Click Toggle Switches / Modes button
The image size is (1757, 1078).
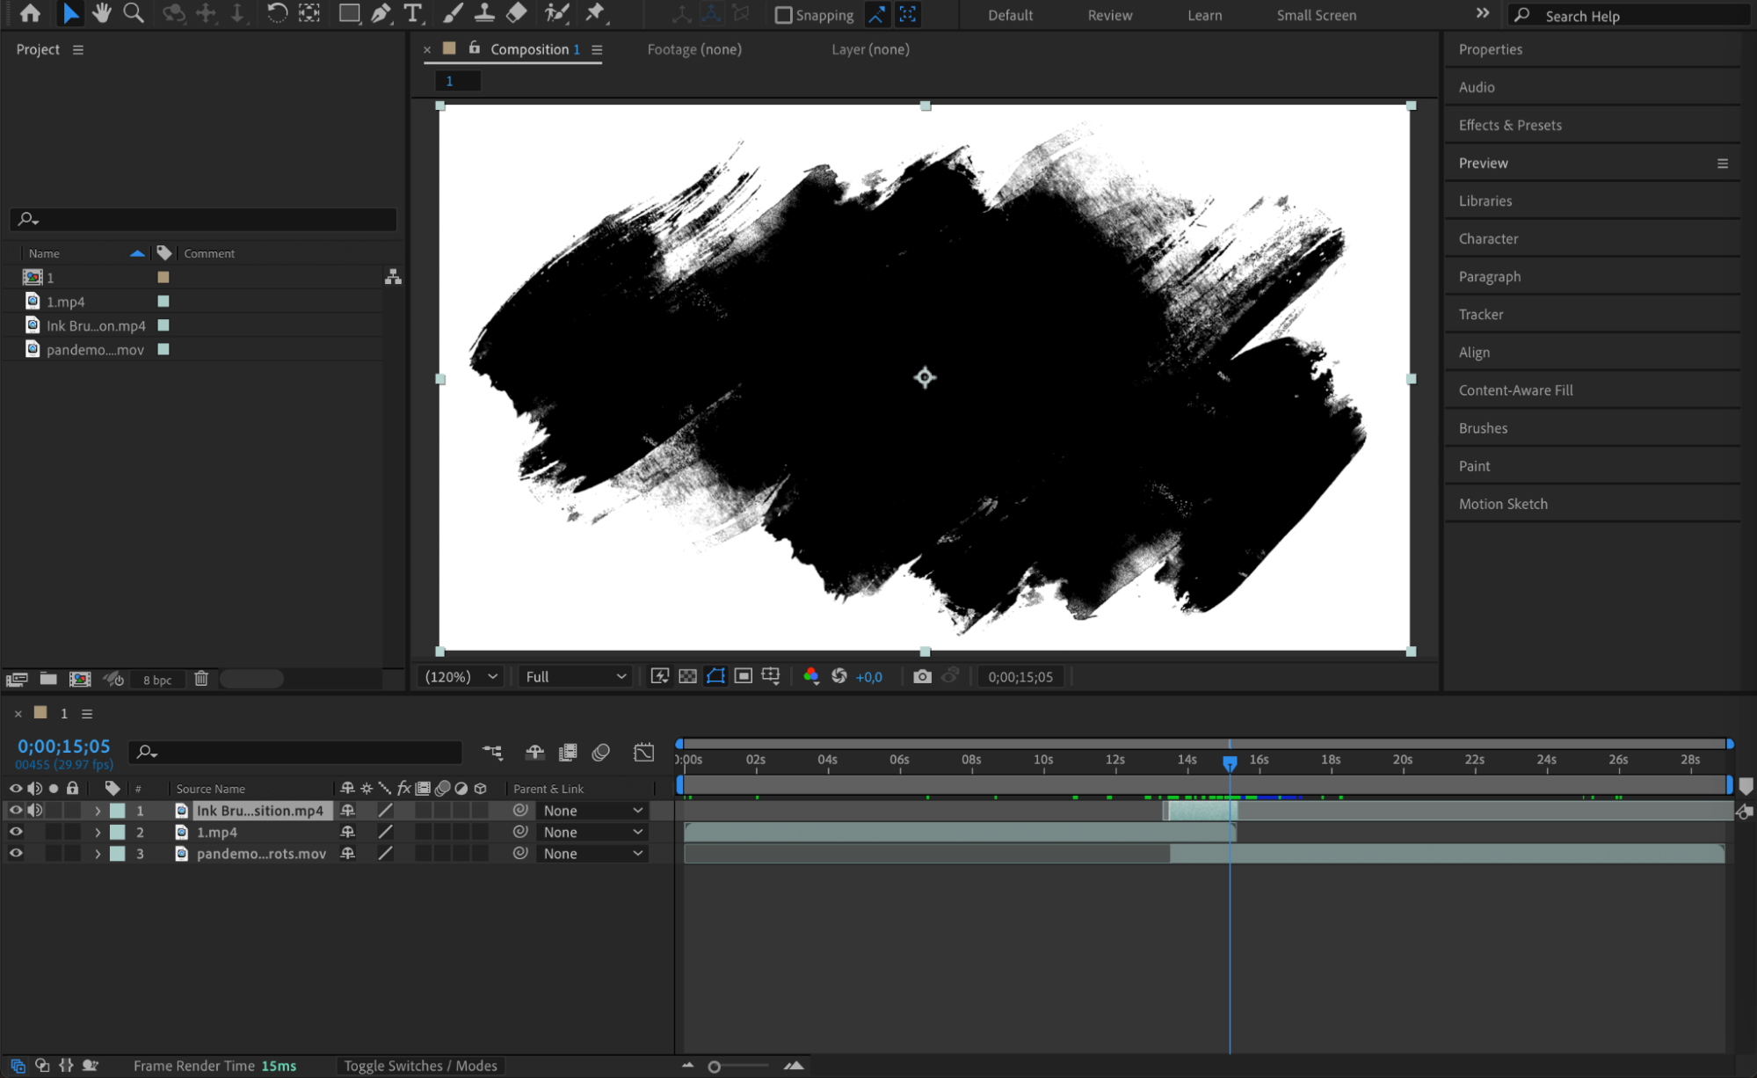point(420,1066)
